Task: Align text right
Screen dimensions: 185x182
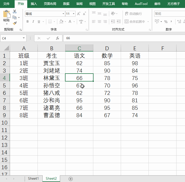Action: tap(105, 22)
